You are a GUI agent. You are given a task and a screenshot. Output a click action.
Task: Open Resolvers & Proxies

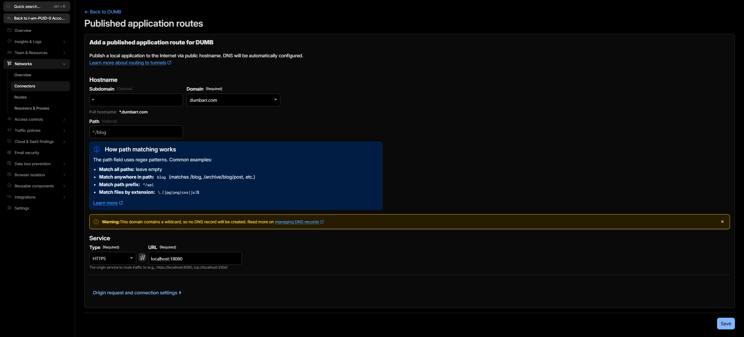pyautogui.click(x=40, y=108)
